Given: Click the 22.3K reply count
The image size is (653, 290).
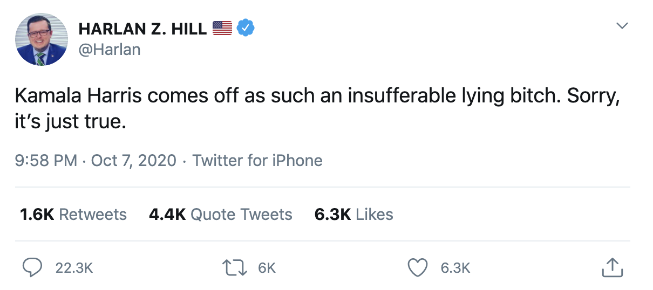Looking at the screenshot, I should (x=74, y=268).
